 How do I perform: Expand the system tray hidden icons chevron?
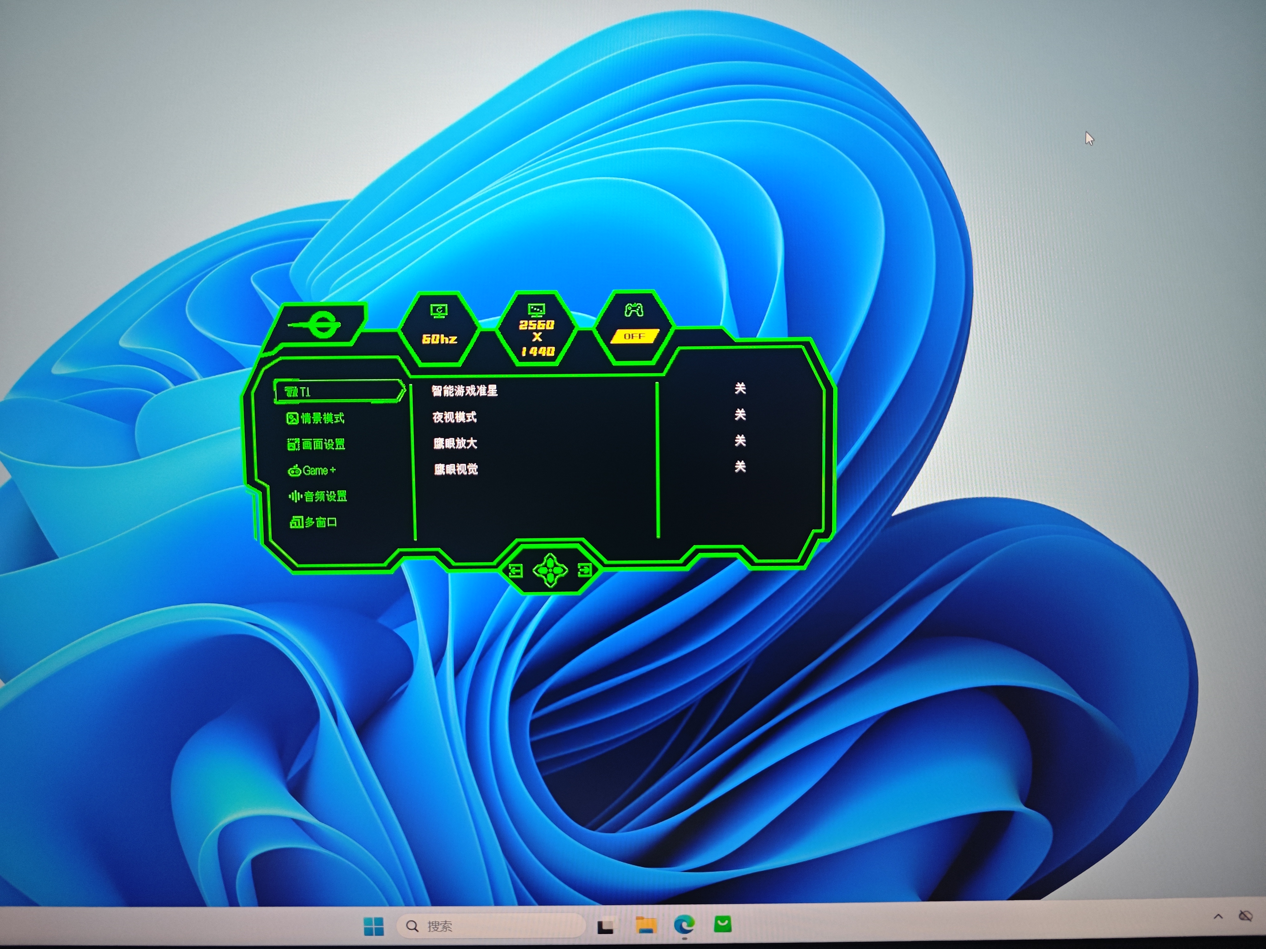click(1218, 917)
